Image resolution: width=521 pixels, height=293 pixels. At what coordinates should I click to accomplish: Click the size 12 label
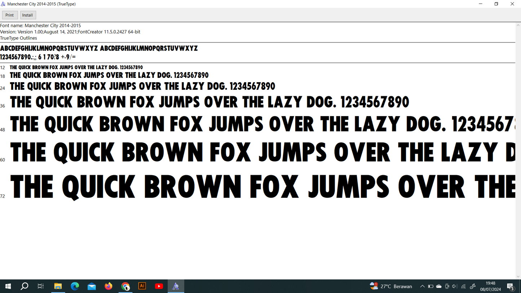point(3,68)
